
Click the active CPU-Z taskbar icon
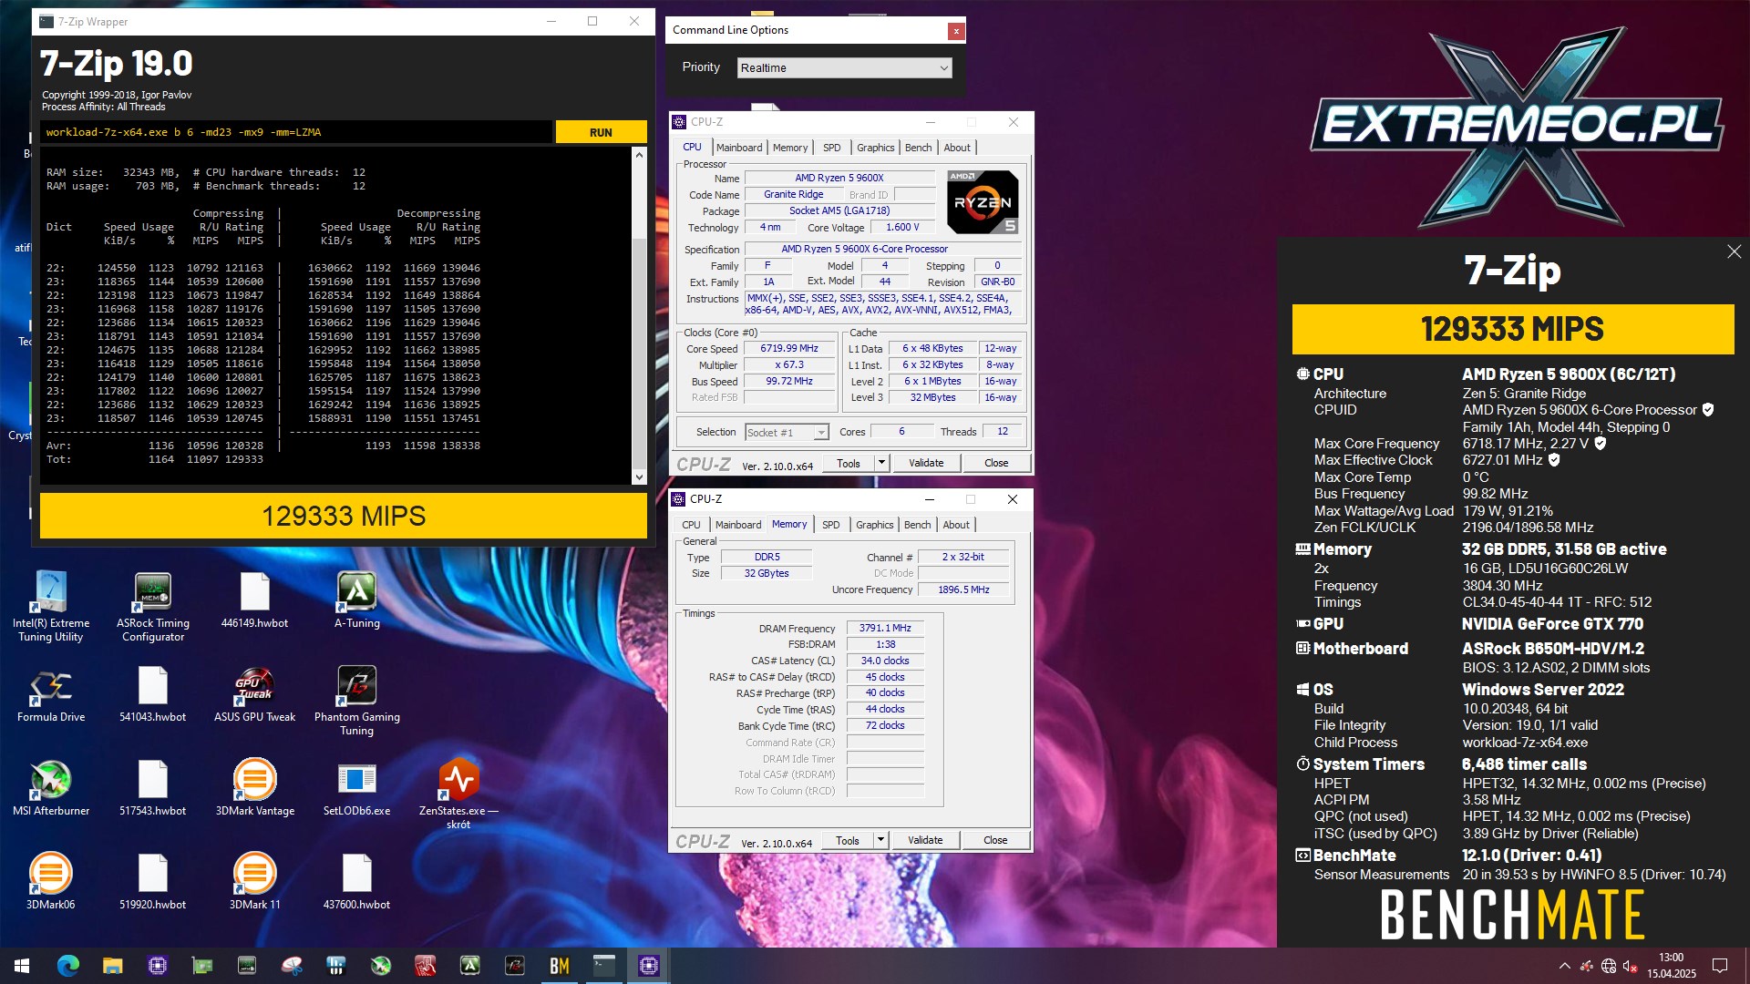649,966
